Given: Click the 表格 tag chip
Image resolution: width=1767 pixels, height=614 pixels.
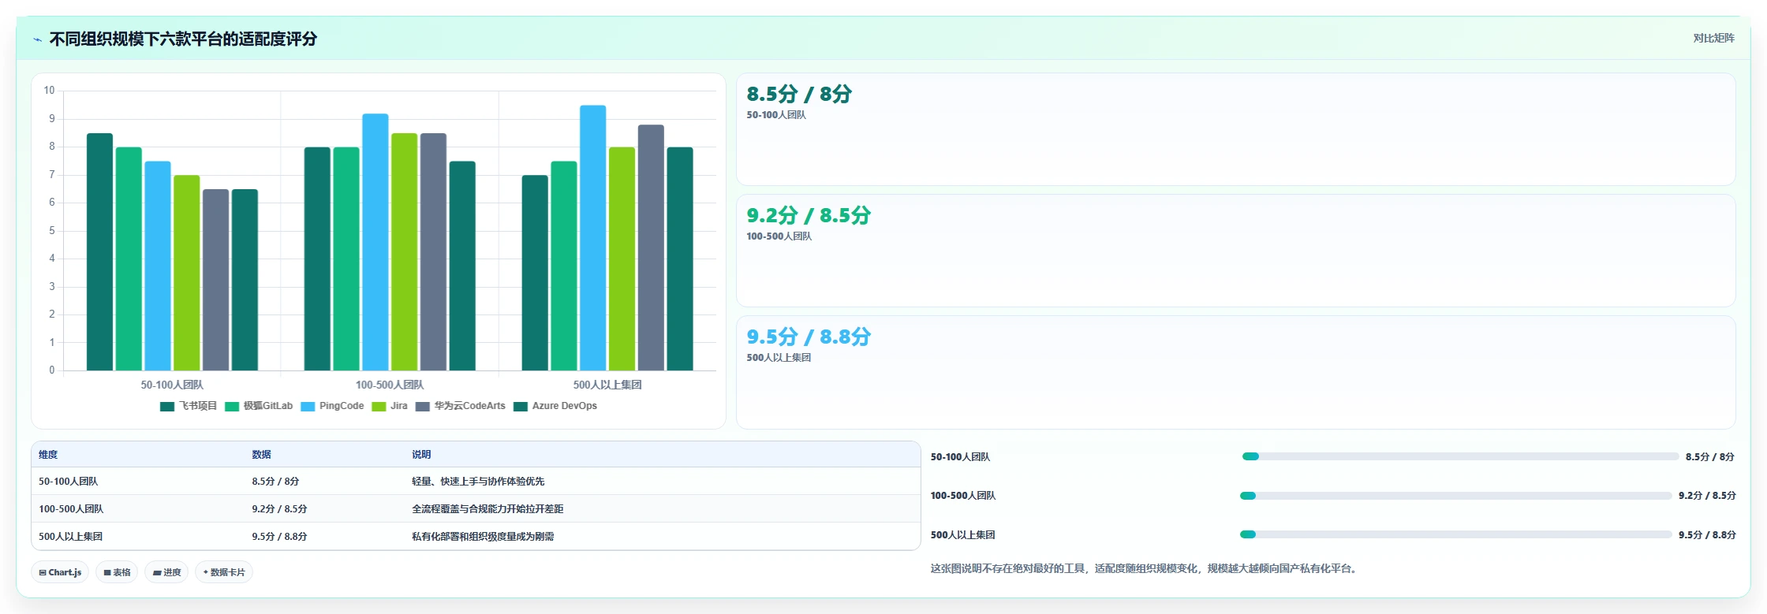Looking at the screenshot, I should (x=117, y=572).
